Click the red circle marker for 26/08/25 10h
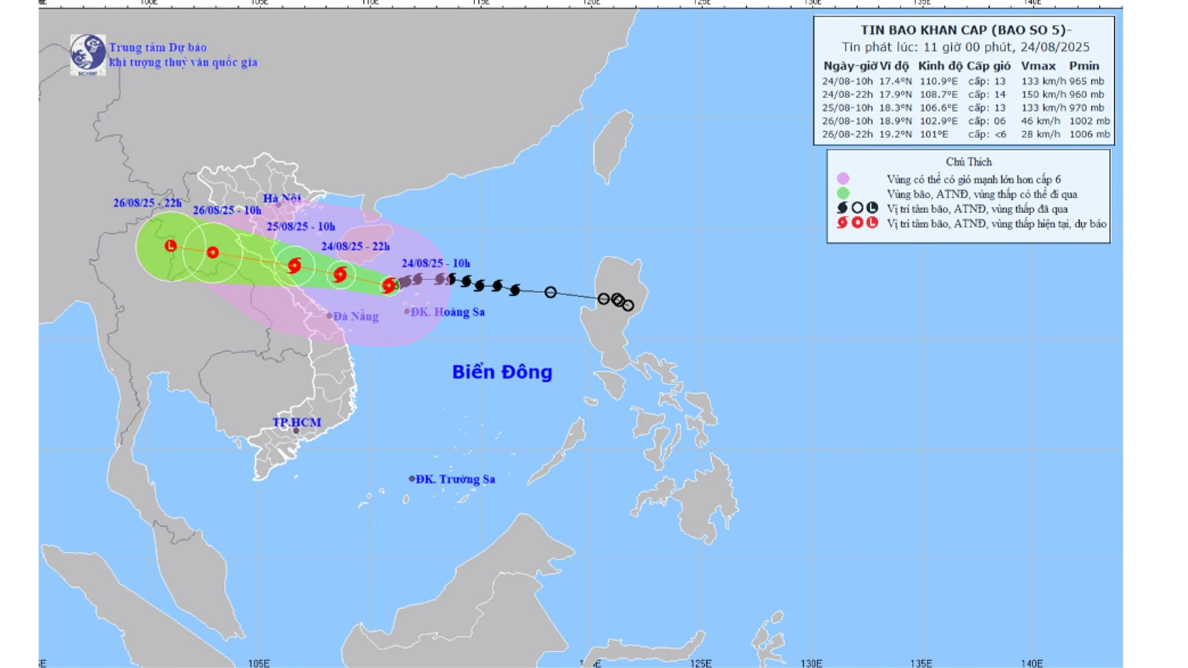Viewport: 1188px width, 668px height. pyautogui.click(x=213, y=252)
